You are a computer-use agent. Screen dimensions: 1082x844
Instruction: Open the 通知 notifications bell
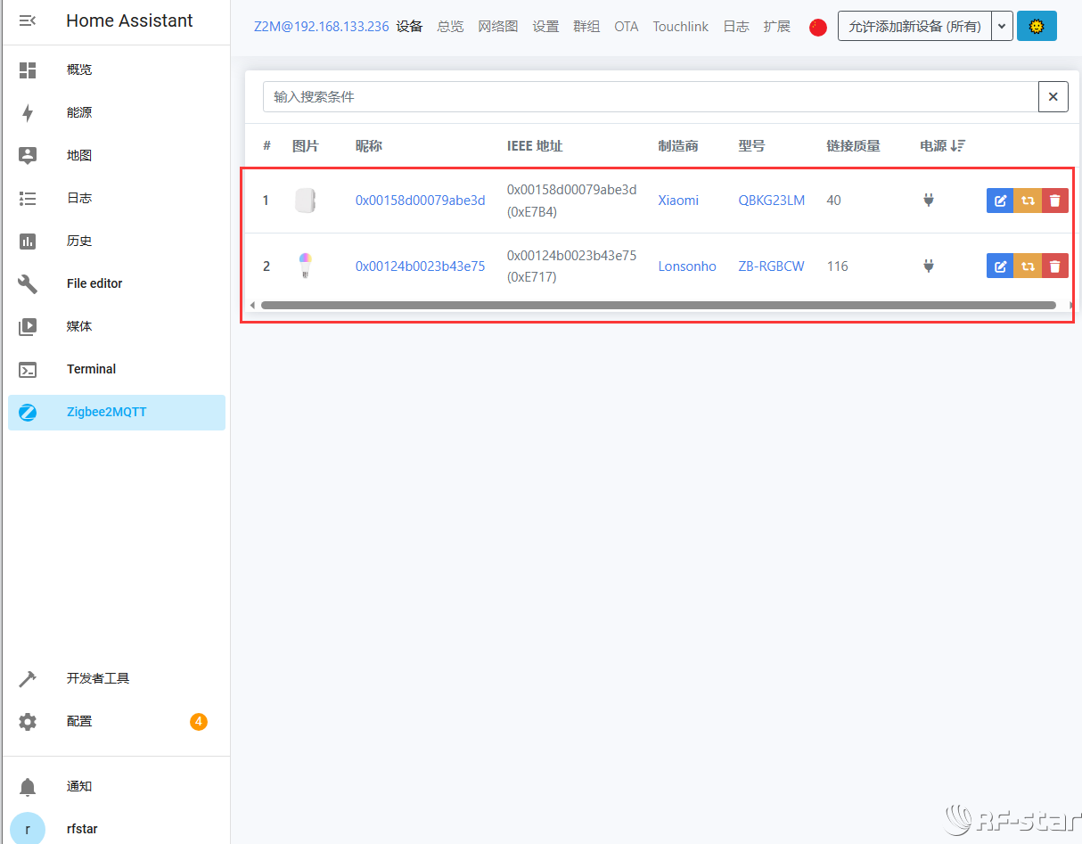(27, 786)
